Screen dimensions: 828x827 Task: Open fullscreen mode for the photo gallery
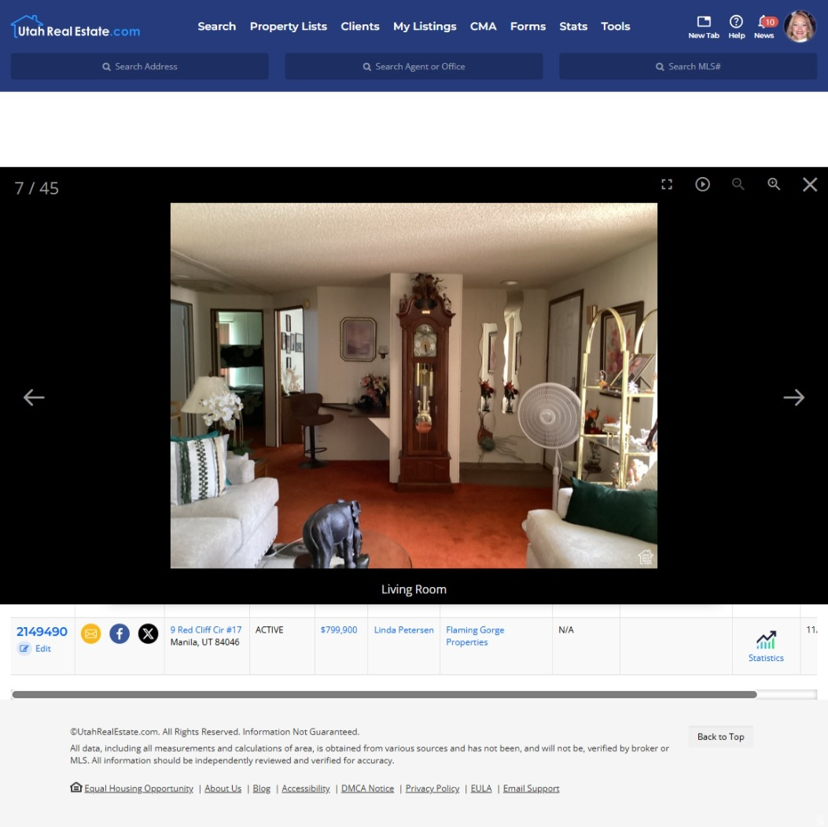tap(667, 183)
